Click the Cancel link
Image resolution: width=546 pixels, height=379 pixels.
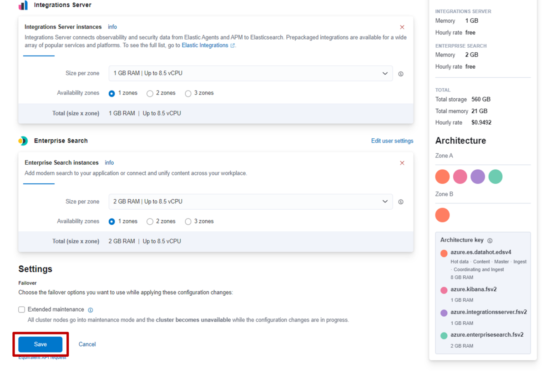[x=87, y=344]
